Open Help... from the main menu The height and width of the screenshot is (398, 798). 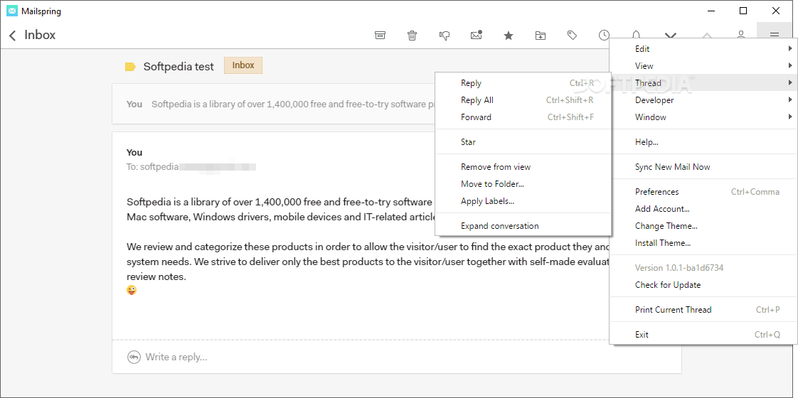point(703,142)
